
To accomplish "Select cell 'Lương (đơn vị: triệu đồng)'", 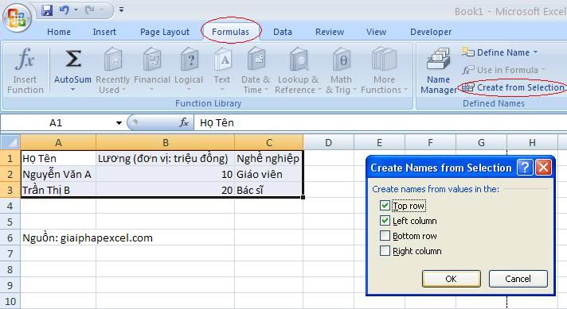I will coord(166,159).
